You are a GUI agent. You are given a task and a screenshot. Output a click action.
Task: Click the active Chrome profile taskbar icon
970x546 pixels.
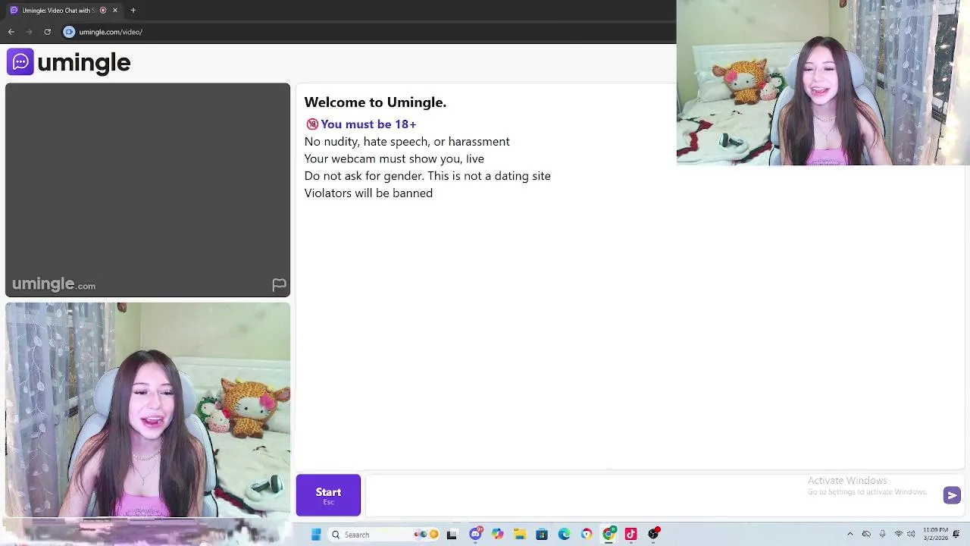coord(609,535)
